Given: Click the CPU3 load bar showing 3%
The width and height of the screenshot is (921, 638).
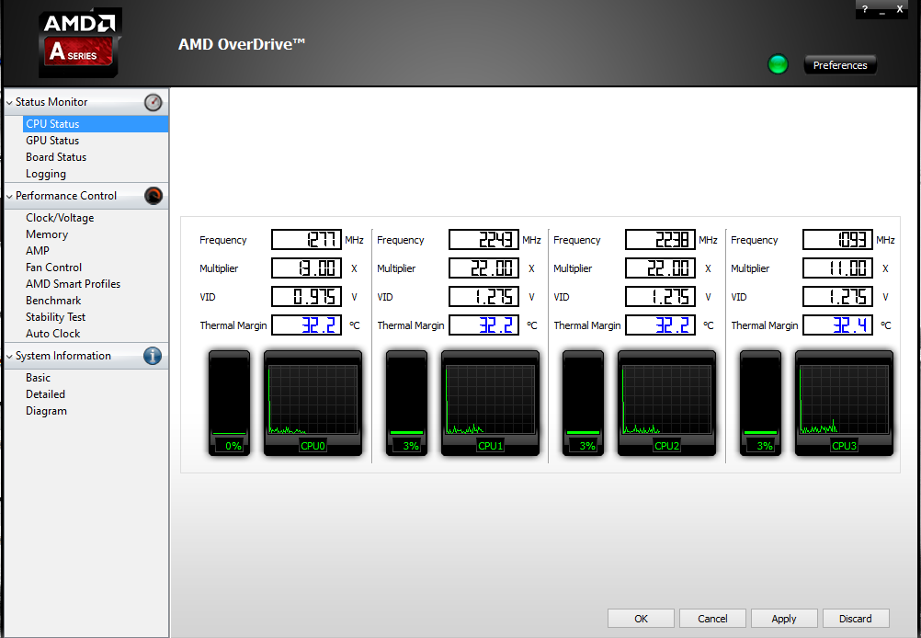Looking at the screenshot, I should click(761, 403).
